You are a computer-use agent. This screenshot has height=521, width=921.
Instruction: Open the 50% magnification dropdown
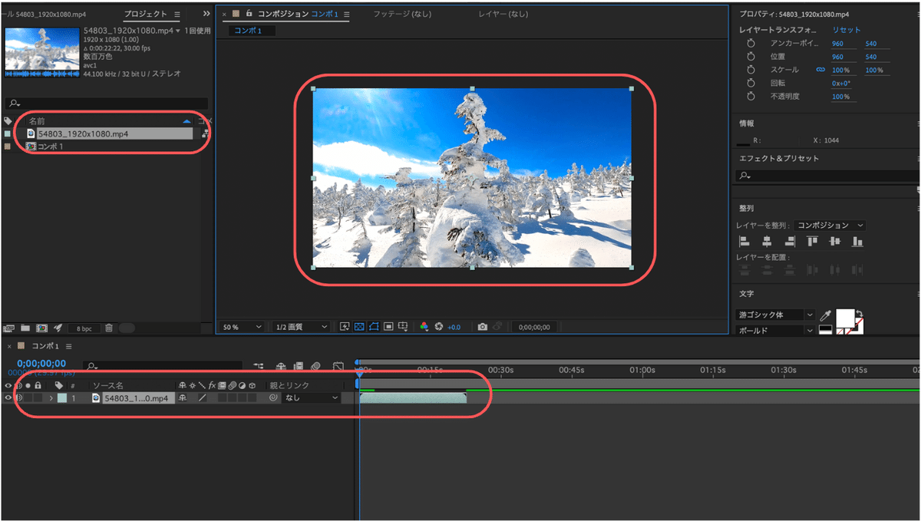[x=241, y=327]
